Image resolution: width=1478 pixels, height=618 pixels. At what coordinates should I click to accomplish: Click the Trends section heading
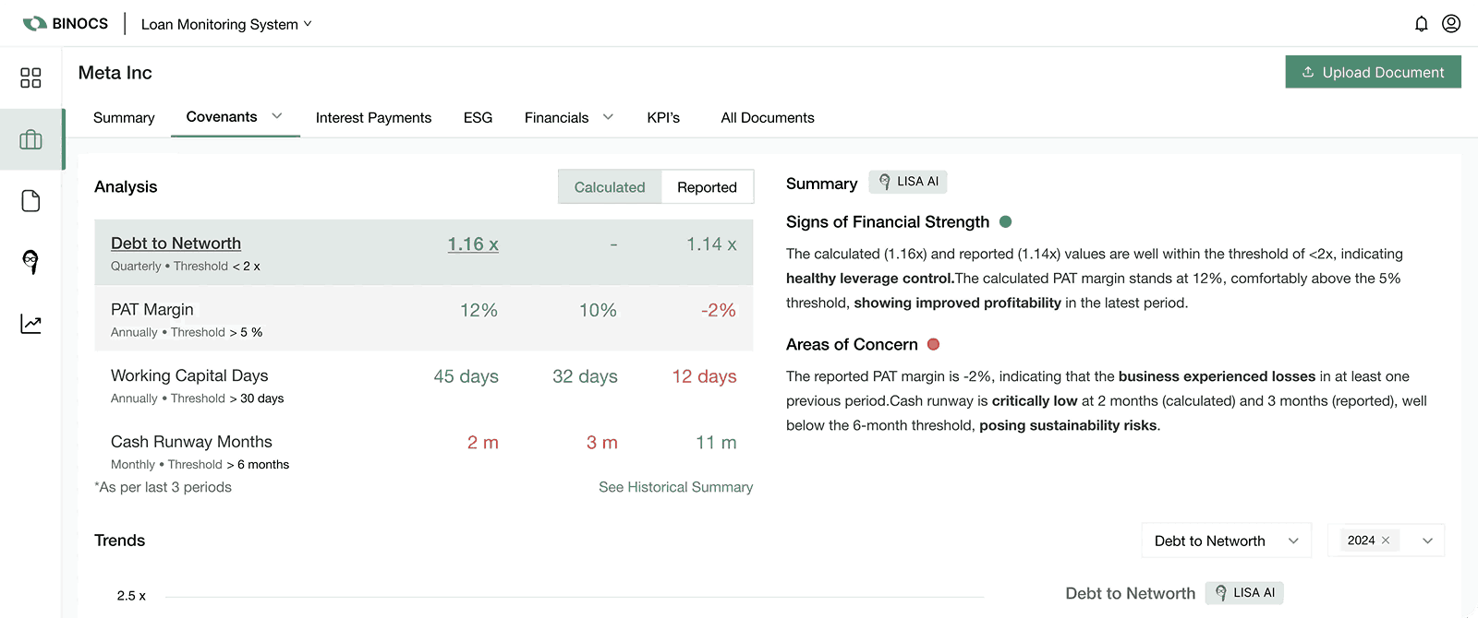coord(119,541)
